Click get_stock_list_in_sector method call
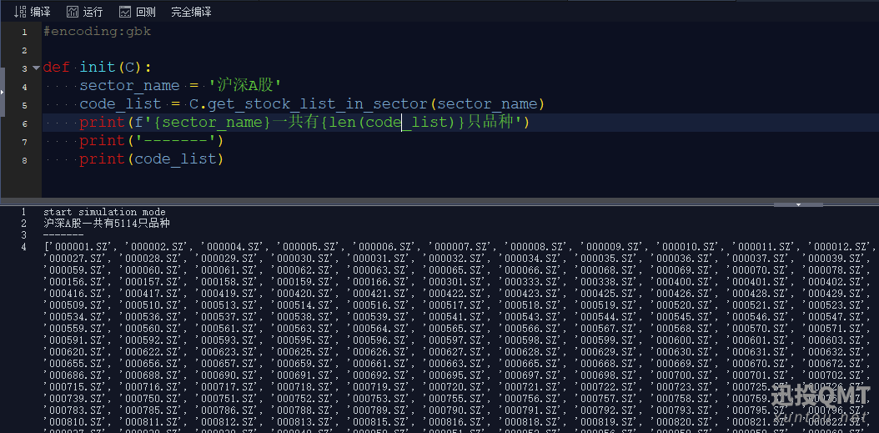The width and height of the screenshot is (879, 433). point(317,104)
